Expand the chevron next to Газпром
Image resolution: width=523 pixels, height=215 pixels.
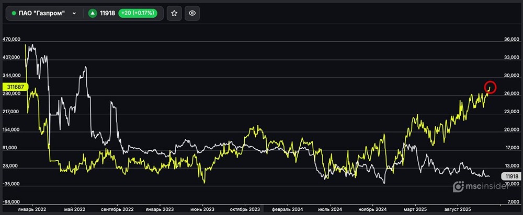click(x=74, y=13)
